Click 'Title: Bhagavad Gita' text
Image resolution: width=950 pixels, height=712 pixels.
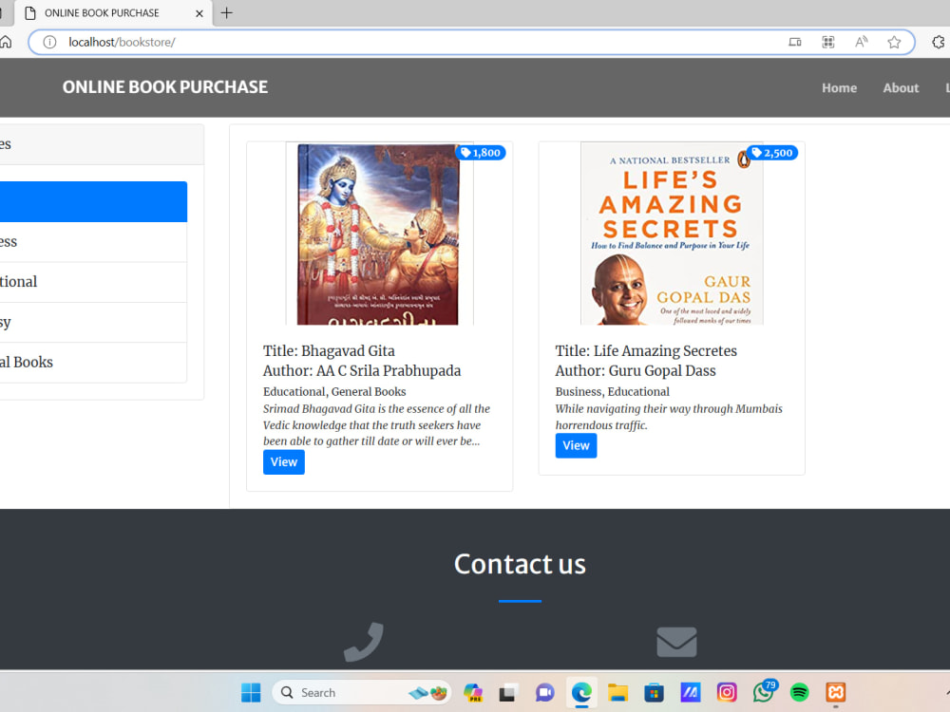pos(329,351)
